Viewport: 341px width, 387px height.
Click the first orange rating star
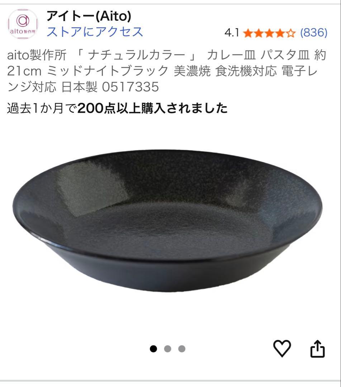[x=248, y=33]
